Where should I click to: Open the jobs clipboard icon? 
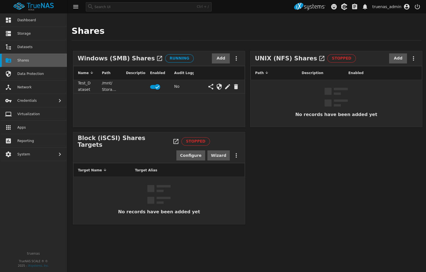coord(354,7)
